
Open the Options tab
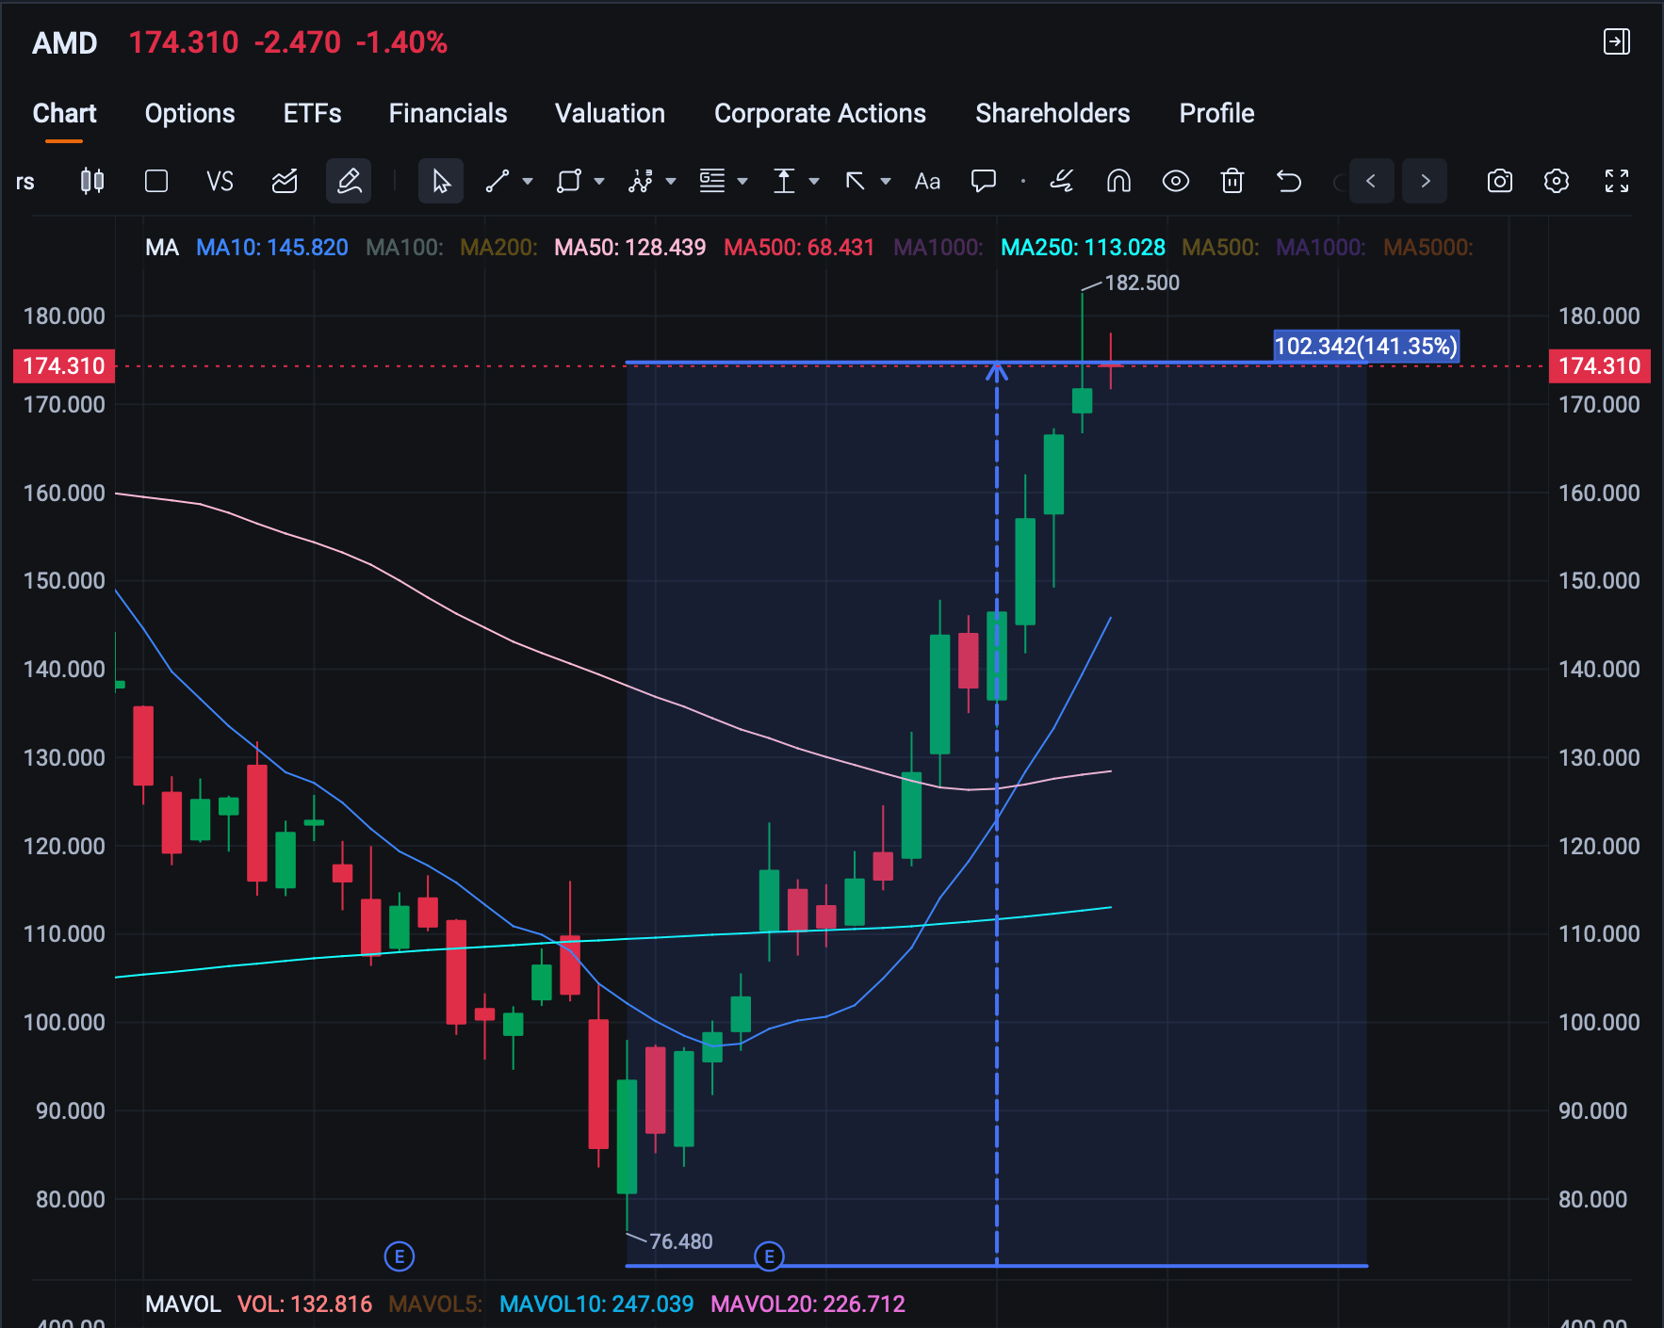[189, 113]
